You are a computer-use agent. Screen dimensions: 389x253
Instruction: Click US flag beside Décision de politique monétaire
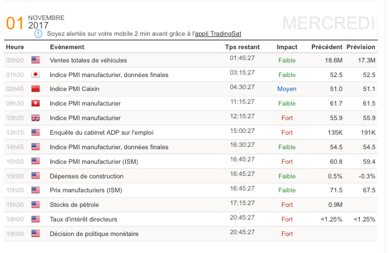[35, 234]
